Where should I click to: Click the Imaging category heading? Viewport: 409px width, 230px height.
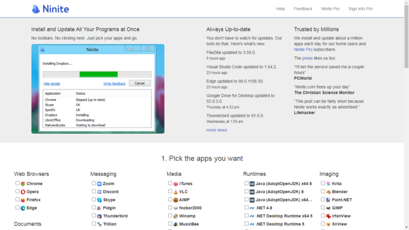coord(329,174)
